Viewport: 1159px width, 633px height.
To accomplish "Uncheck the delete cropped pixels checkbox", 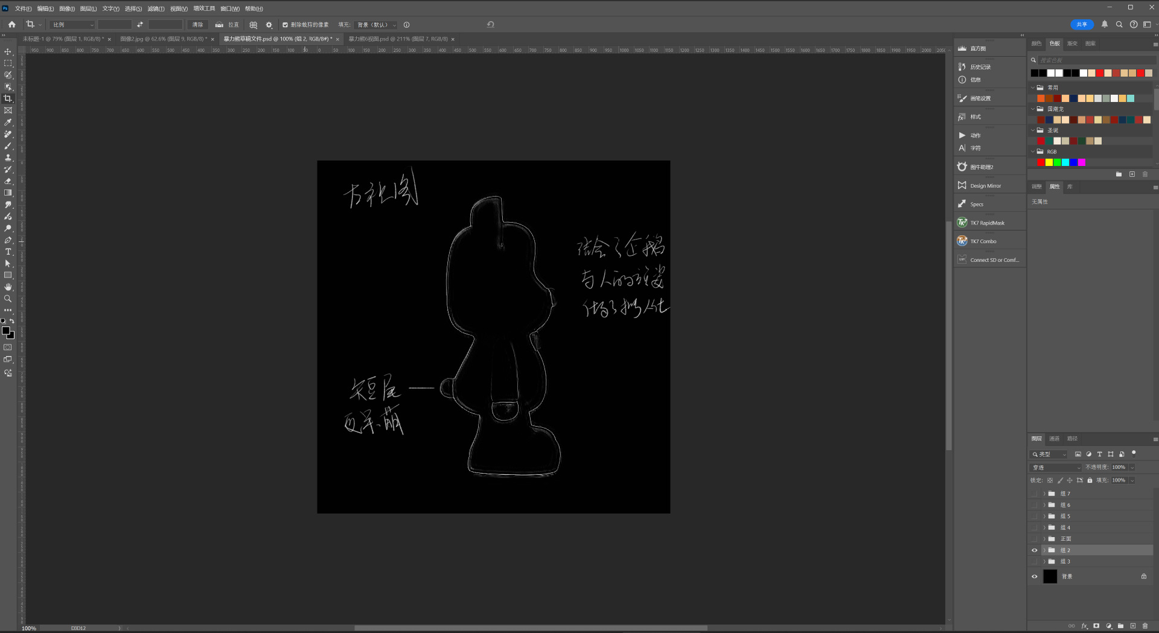I will [x=285, y=25].
